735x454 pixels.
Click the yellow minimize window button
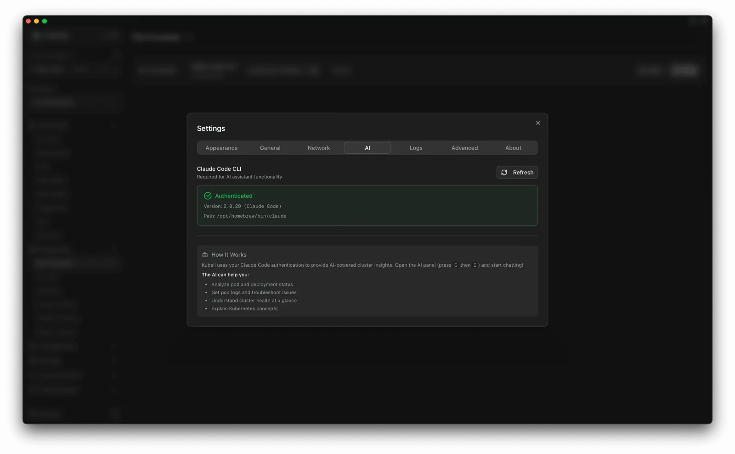36,21
